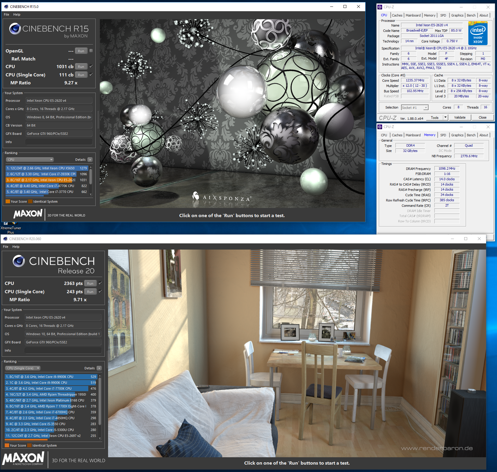The height and width of the screenshot is (472, 497).
Task: Open the File menu in Cinebench R20
Action: (x=6, y=247)
